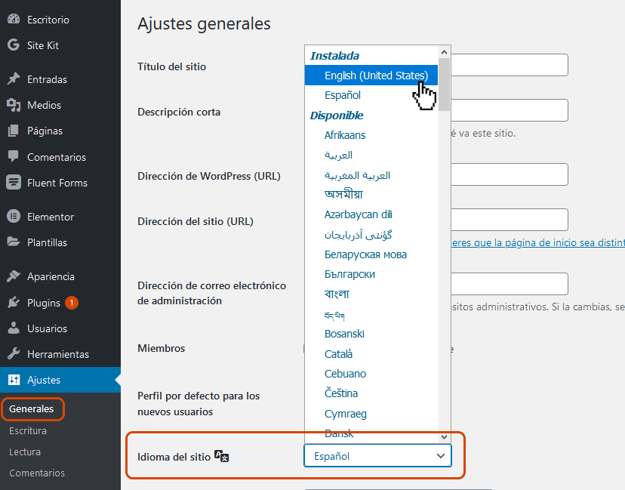
Task: Click the Escritorio dashboard icon
Action: click(13, 20)
